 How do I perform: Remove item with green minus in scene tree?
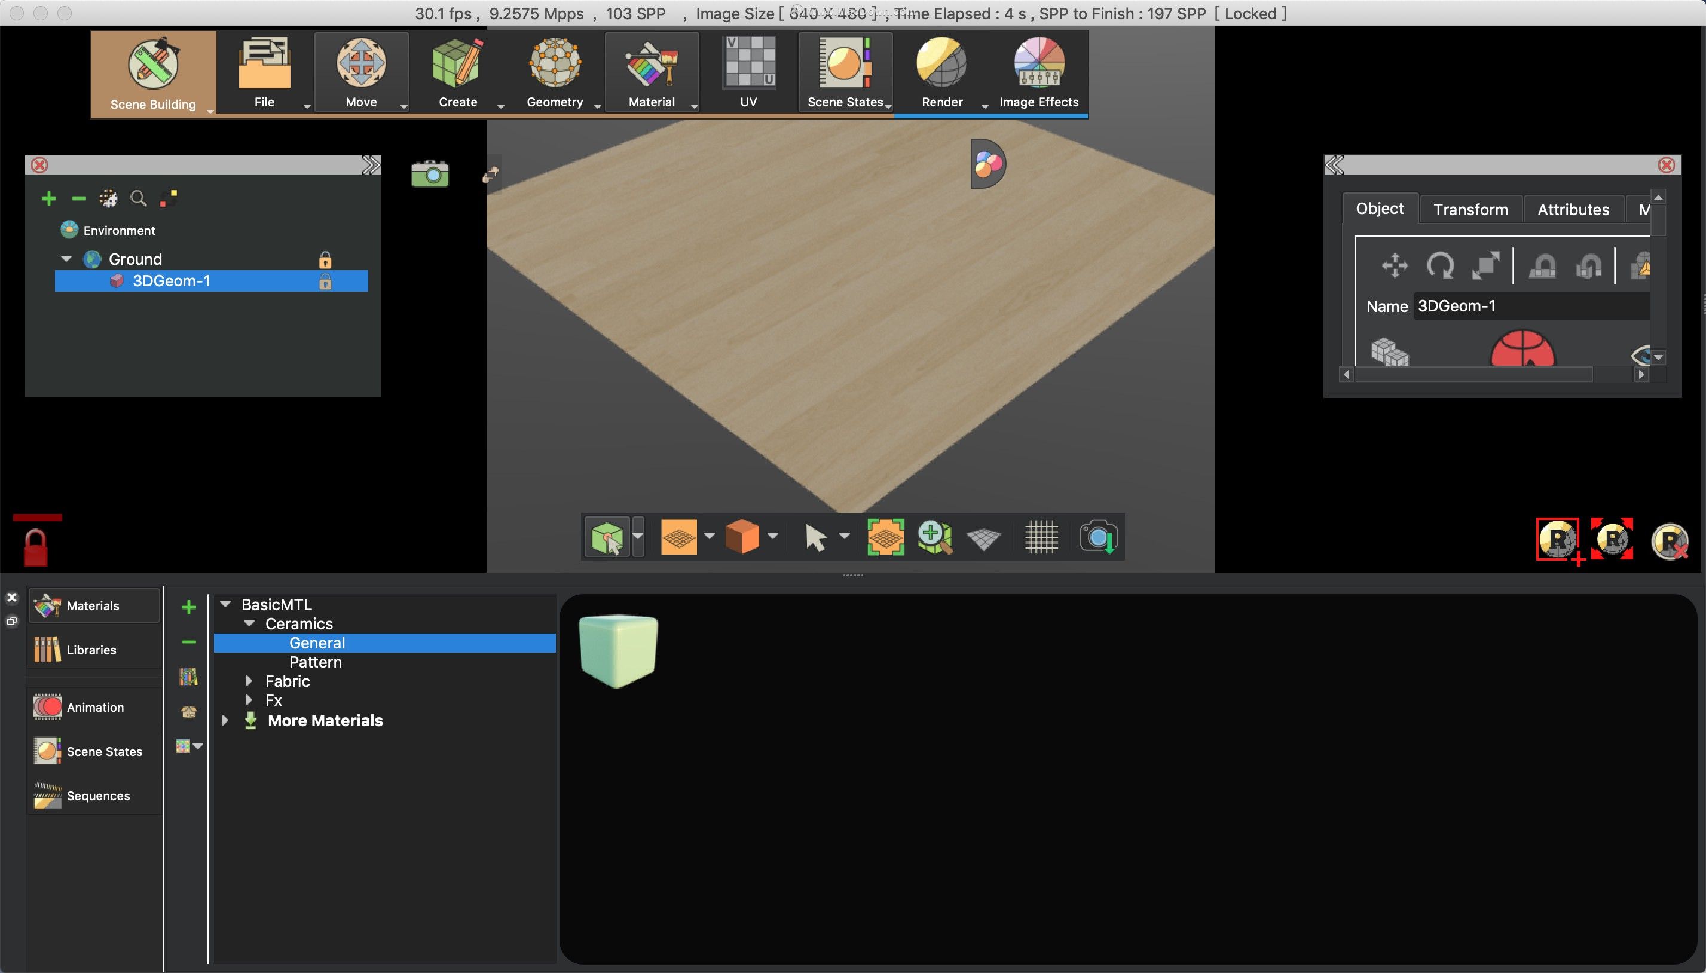coord(79,198)
